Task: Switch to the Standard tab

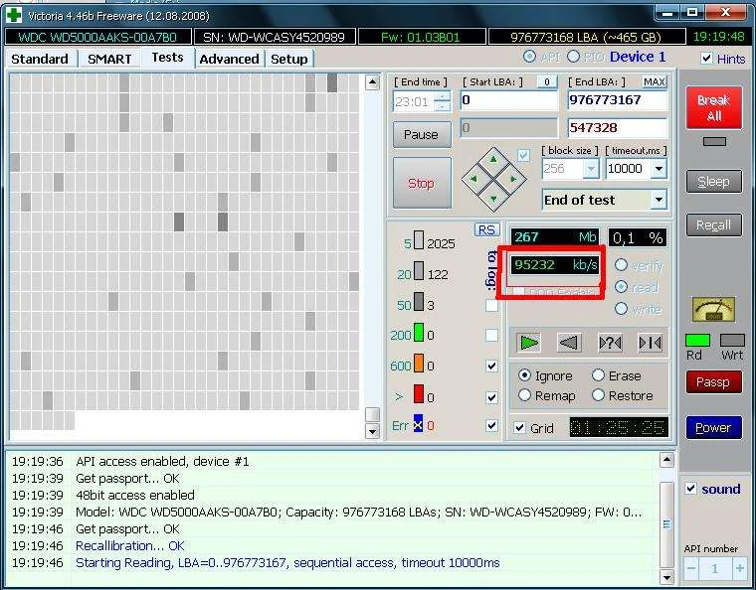Action: (40, 59)
